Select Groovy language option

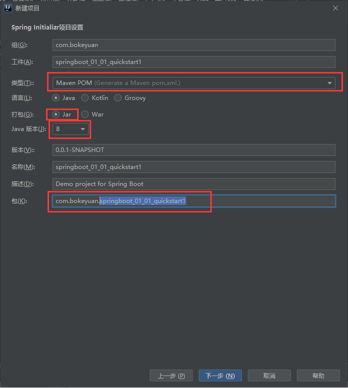tap(118, 98)
